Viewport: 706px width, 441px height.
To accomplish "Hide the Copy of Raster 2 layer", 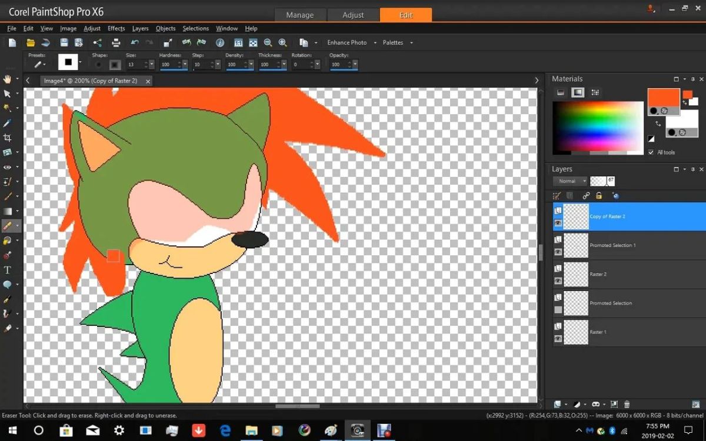I will pyautogui.click(x=558, y=223).
